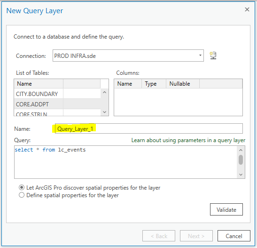The width and height of the screenshot is (257, 248).
Task: Select the CORE.STRLN table row
Action: [x=57, y=113]
